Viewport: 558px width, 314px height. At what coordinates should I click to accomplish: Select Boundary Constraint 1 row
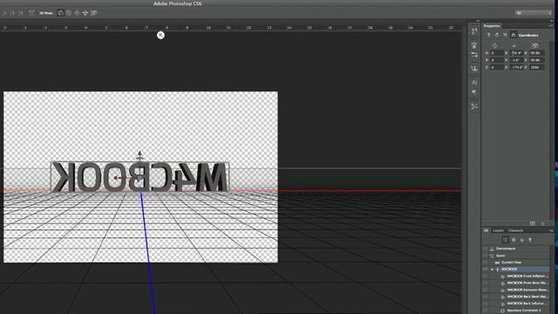click(515, 311)
